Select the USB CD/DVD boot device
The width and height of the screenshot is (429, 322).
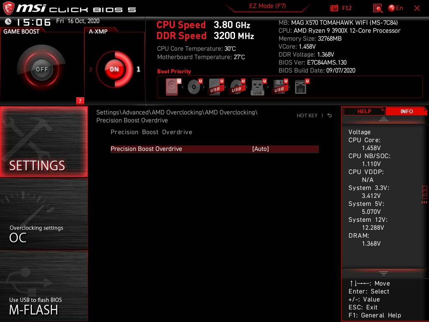237,87
